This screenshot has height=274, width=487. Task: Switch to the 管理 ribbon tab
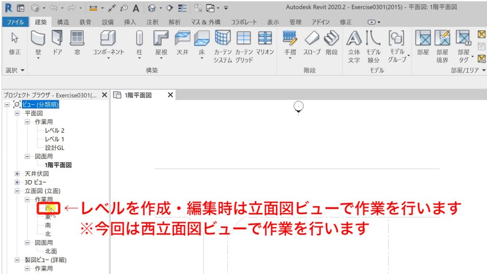click(x=295, y=22)
